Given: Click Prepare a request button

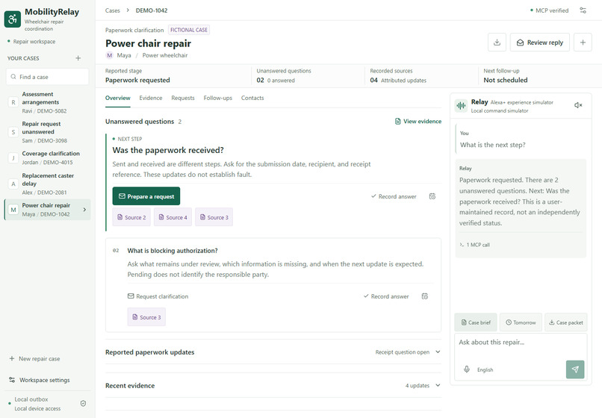Looking at the screenshot, I should (146, 196).
